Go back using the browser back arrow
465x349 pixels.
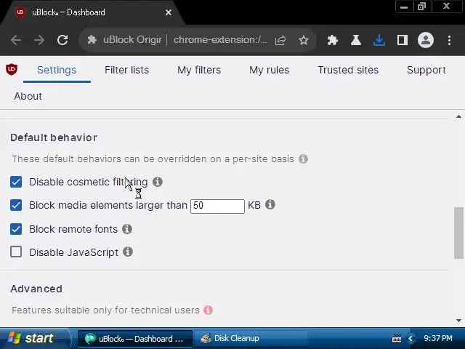[16, 40]
